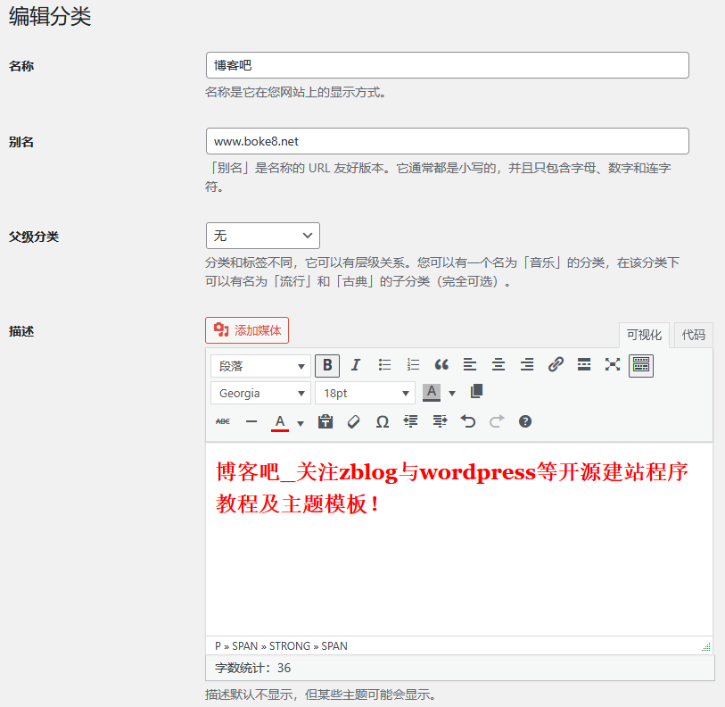Open the Georgia font family dropdown

260,393
